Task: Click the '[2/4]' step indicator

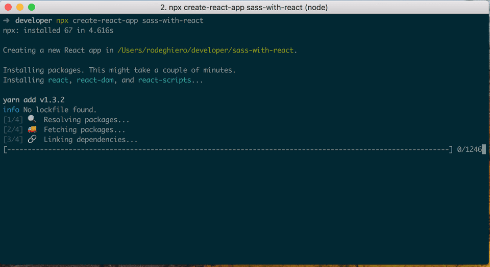Action: coord(13,130)
